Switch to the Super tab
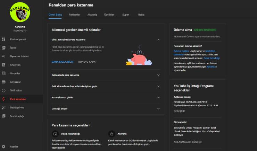The width and height of the screenshot is (257, 151). [x=126, y=15]
